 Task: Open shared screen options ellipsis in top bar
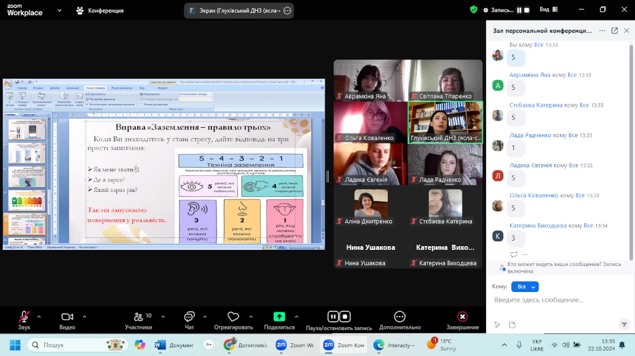[287, 11]
